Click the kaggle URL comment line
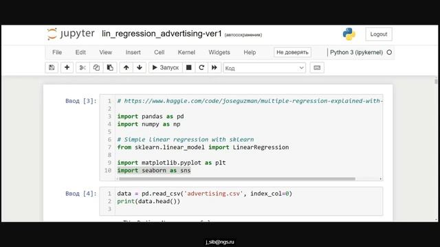 250,101
